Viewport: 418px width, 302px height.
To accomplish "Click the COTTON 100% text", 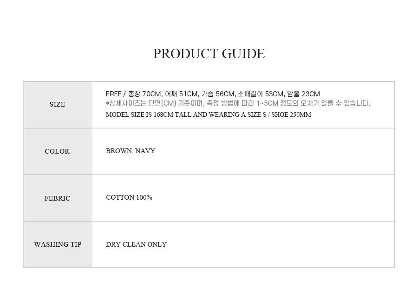I will [129, 197].
